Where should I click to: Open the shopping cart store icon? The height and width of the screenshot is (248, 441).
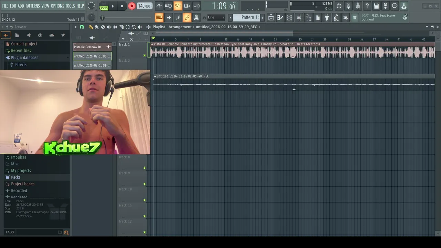click(355, 18)
